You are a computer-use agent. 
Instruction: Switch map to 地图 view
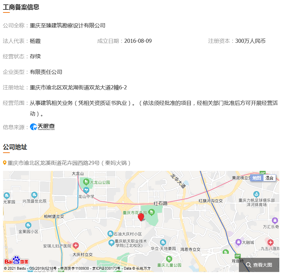pos(256,178)
